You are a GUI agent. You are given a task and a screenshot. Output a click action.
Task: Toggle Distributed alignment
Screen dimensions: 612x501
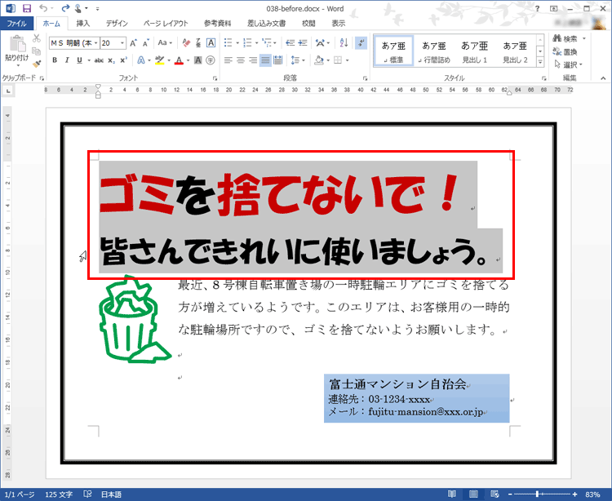[278, 60]
